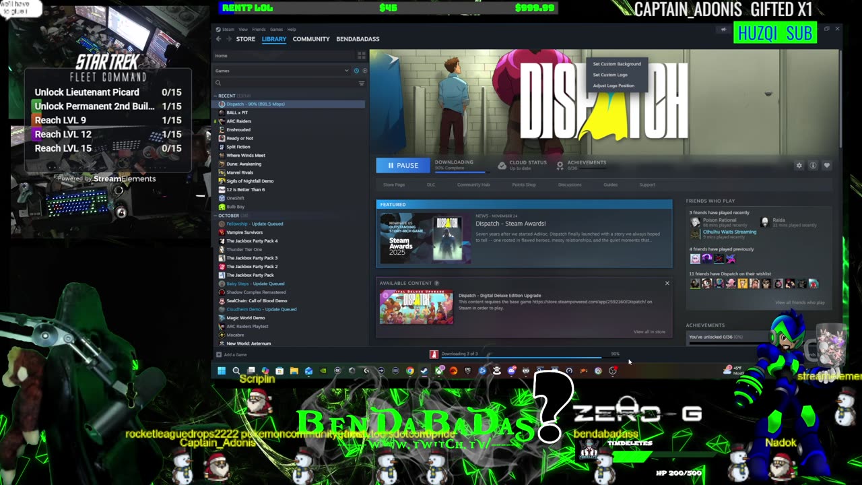Open File Explorer from taskbar

tap(294, 370)
